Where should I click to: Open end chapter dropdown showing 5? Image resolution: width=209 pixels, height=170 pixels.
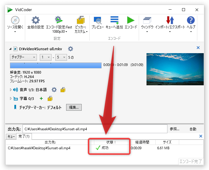tap(61, 57)
